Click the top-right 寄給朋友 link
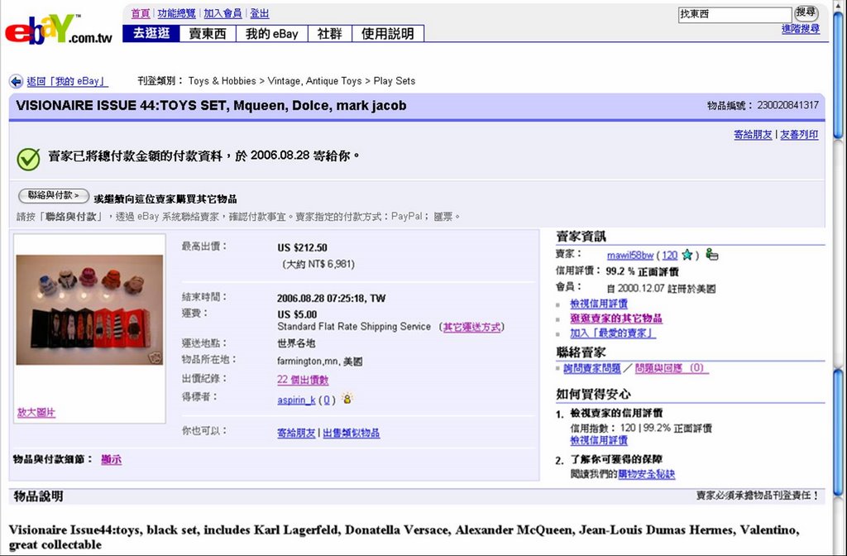Image resolution: width=847 pixels, height=556 pixels. click(x=753, y=135)
